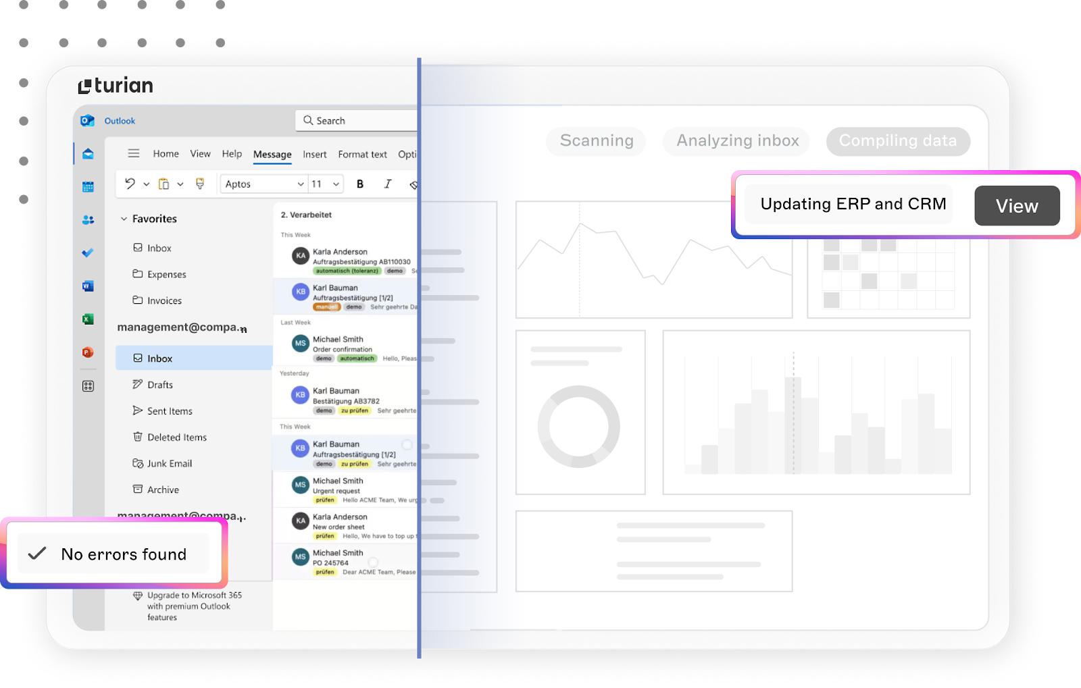Open the Home ribbon tab
The height and width of the screenshot is (688, 1081).
pyautogui.click(x=166, y=154)
